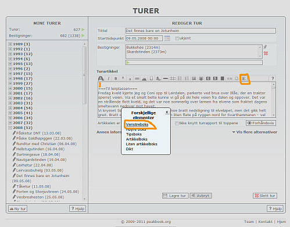The width and height of the screenshot is (290, 227).
Task: Expand the 2001 (17) year node
Action: coord(10,93)
